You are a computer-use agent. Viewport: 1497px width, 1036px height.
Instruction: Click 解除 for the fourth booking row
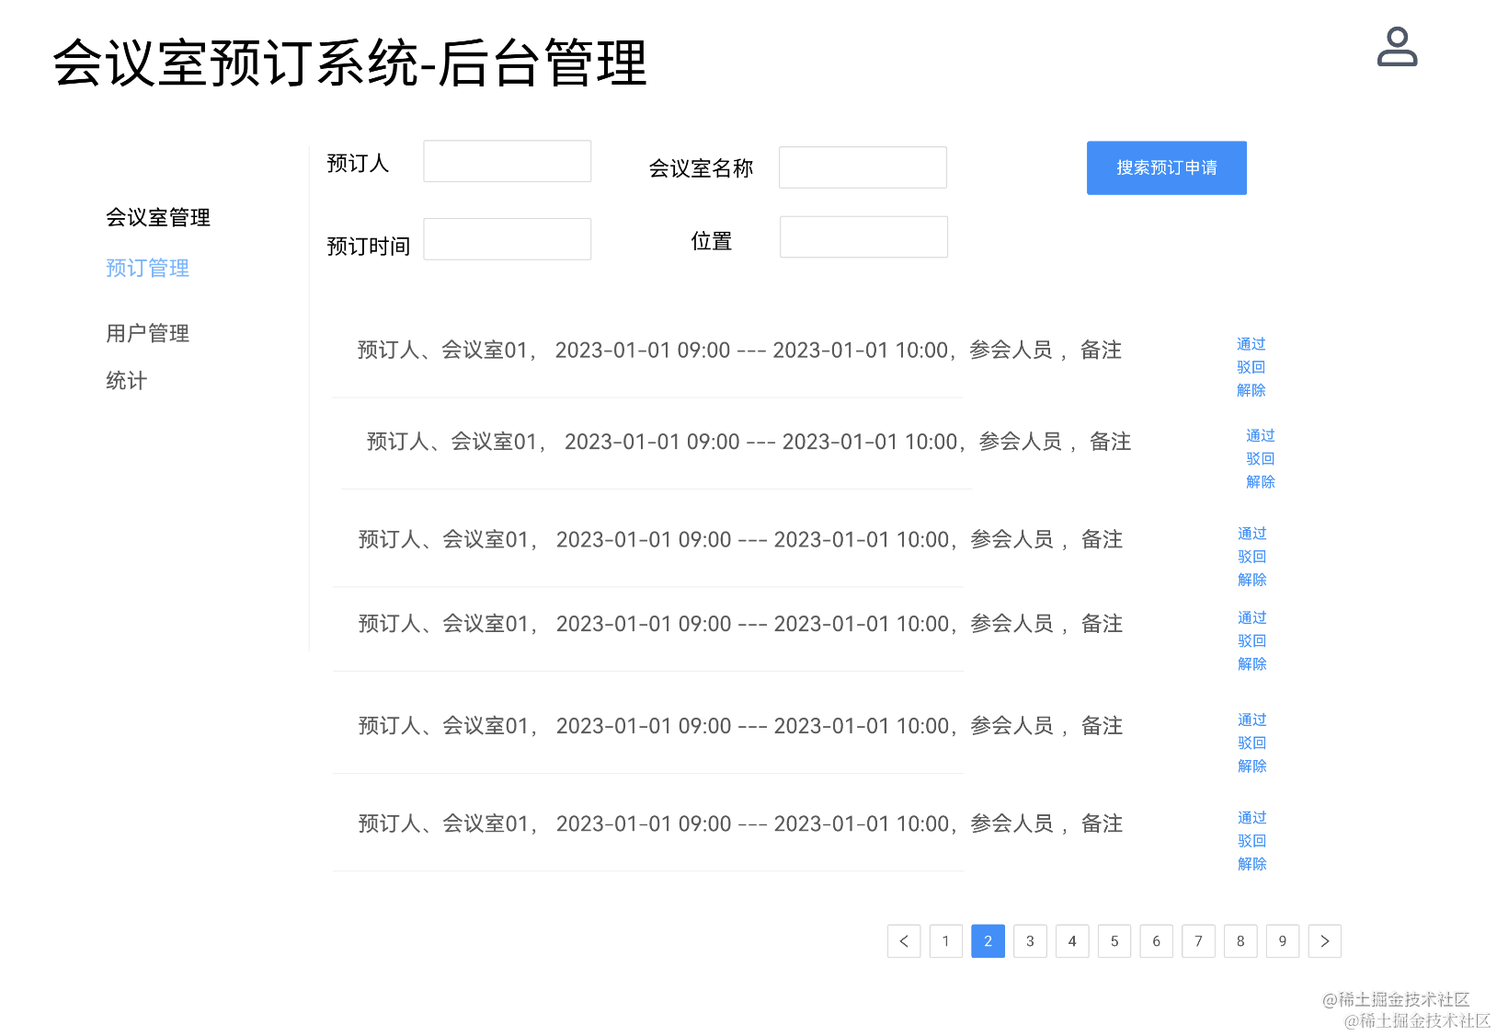coord(1252,663)
